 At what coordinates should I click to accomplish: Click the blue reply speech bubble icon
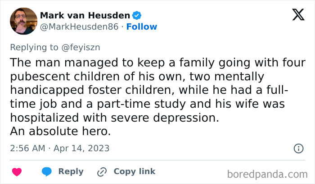pos(47,171)
